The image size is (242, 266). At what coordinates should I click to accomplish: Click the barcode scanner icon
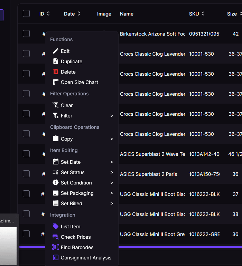pos(56,247)
